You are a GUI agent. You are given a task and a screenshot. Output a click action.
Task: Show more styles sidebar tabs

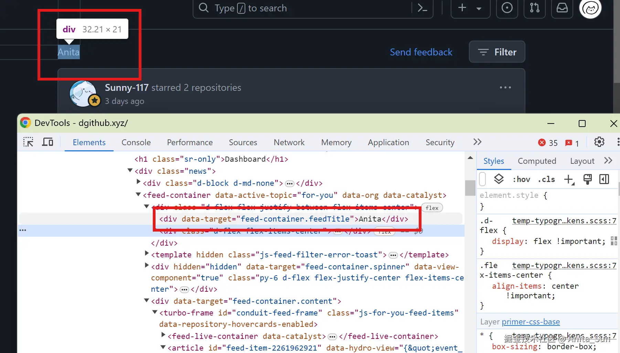(608, 161)
